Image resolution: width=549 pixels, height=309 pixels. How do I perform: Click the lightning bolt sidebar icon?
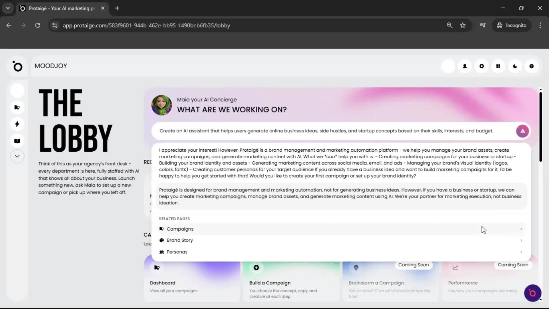tap(17, 124)
